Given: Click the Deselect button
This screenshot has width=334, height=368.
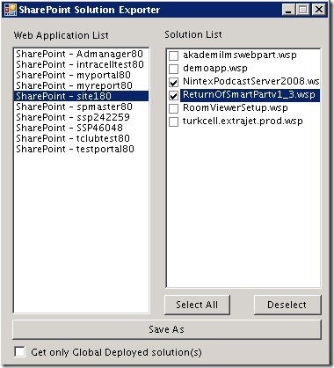Looking at the screenshot, I should 287,305.
